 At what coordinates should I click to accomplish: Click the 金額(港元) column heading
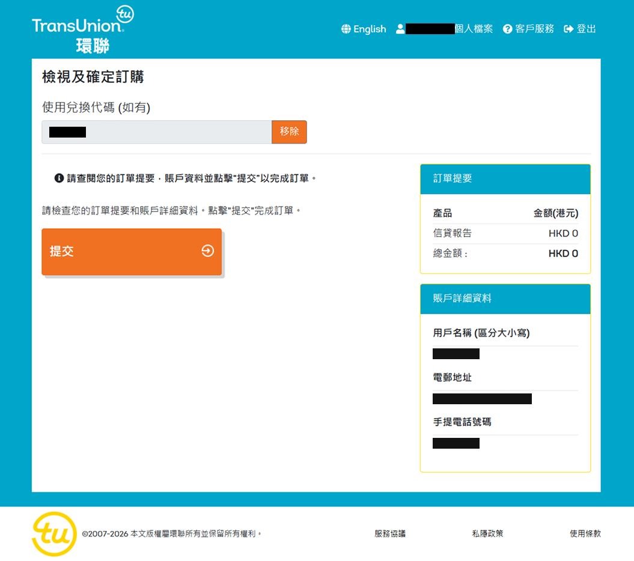point(555,213)
